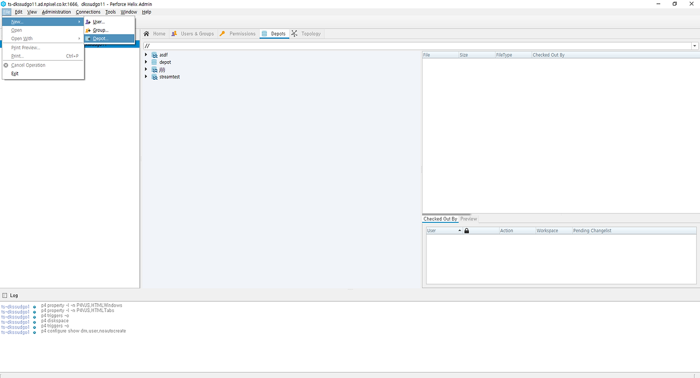Sort by File column header
The image size is (700, 378).
[x=440, y=55]
